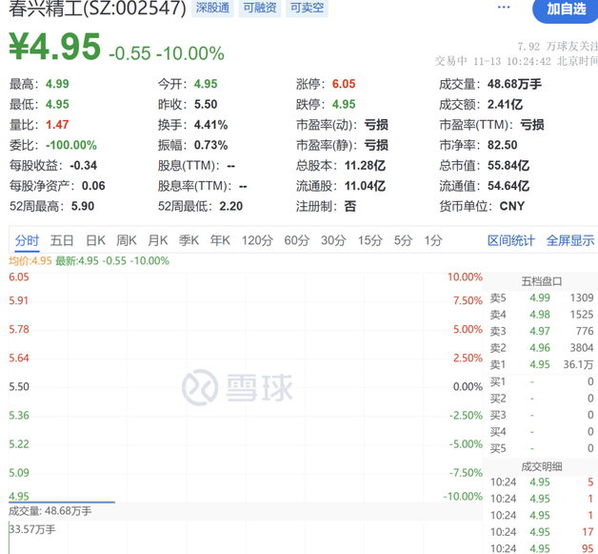Click the 7.92 万球友关注 followers text
This screenshot has height=554, width=598.
click(x=558, y=47)
